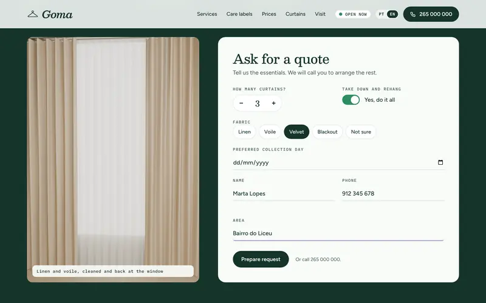Pick the Not sure fabric option
Screen dimensions: 486x303
tap(361, 132)
